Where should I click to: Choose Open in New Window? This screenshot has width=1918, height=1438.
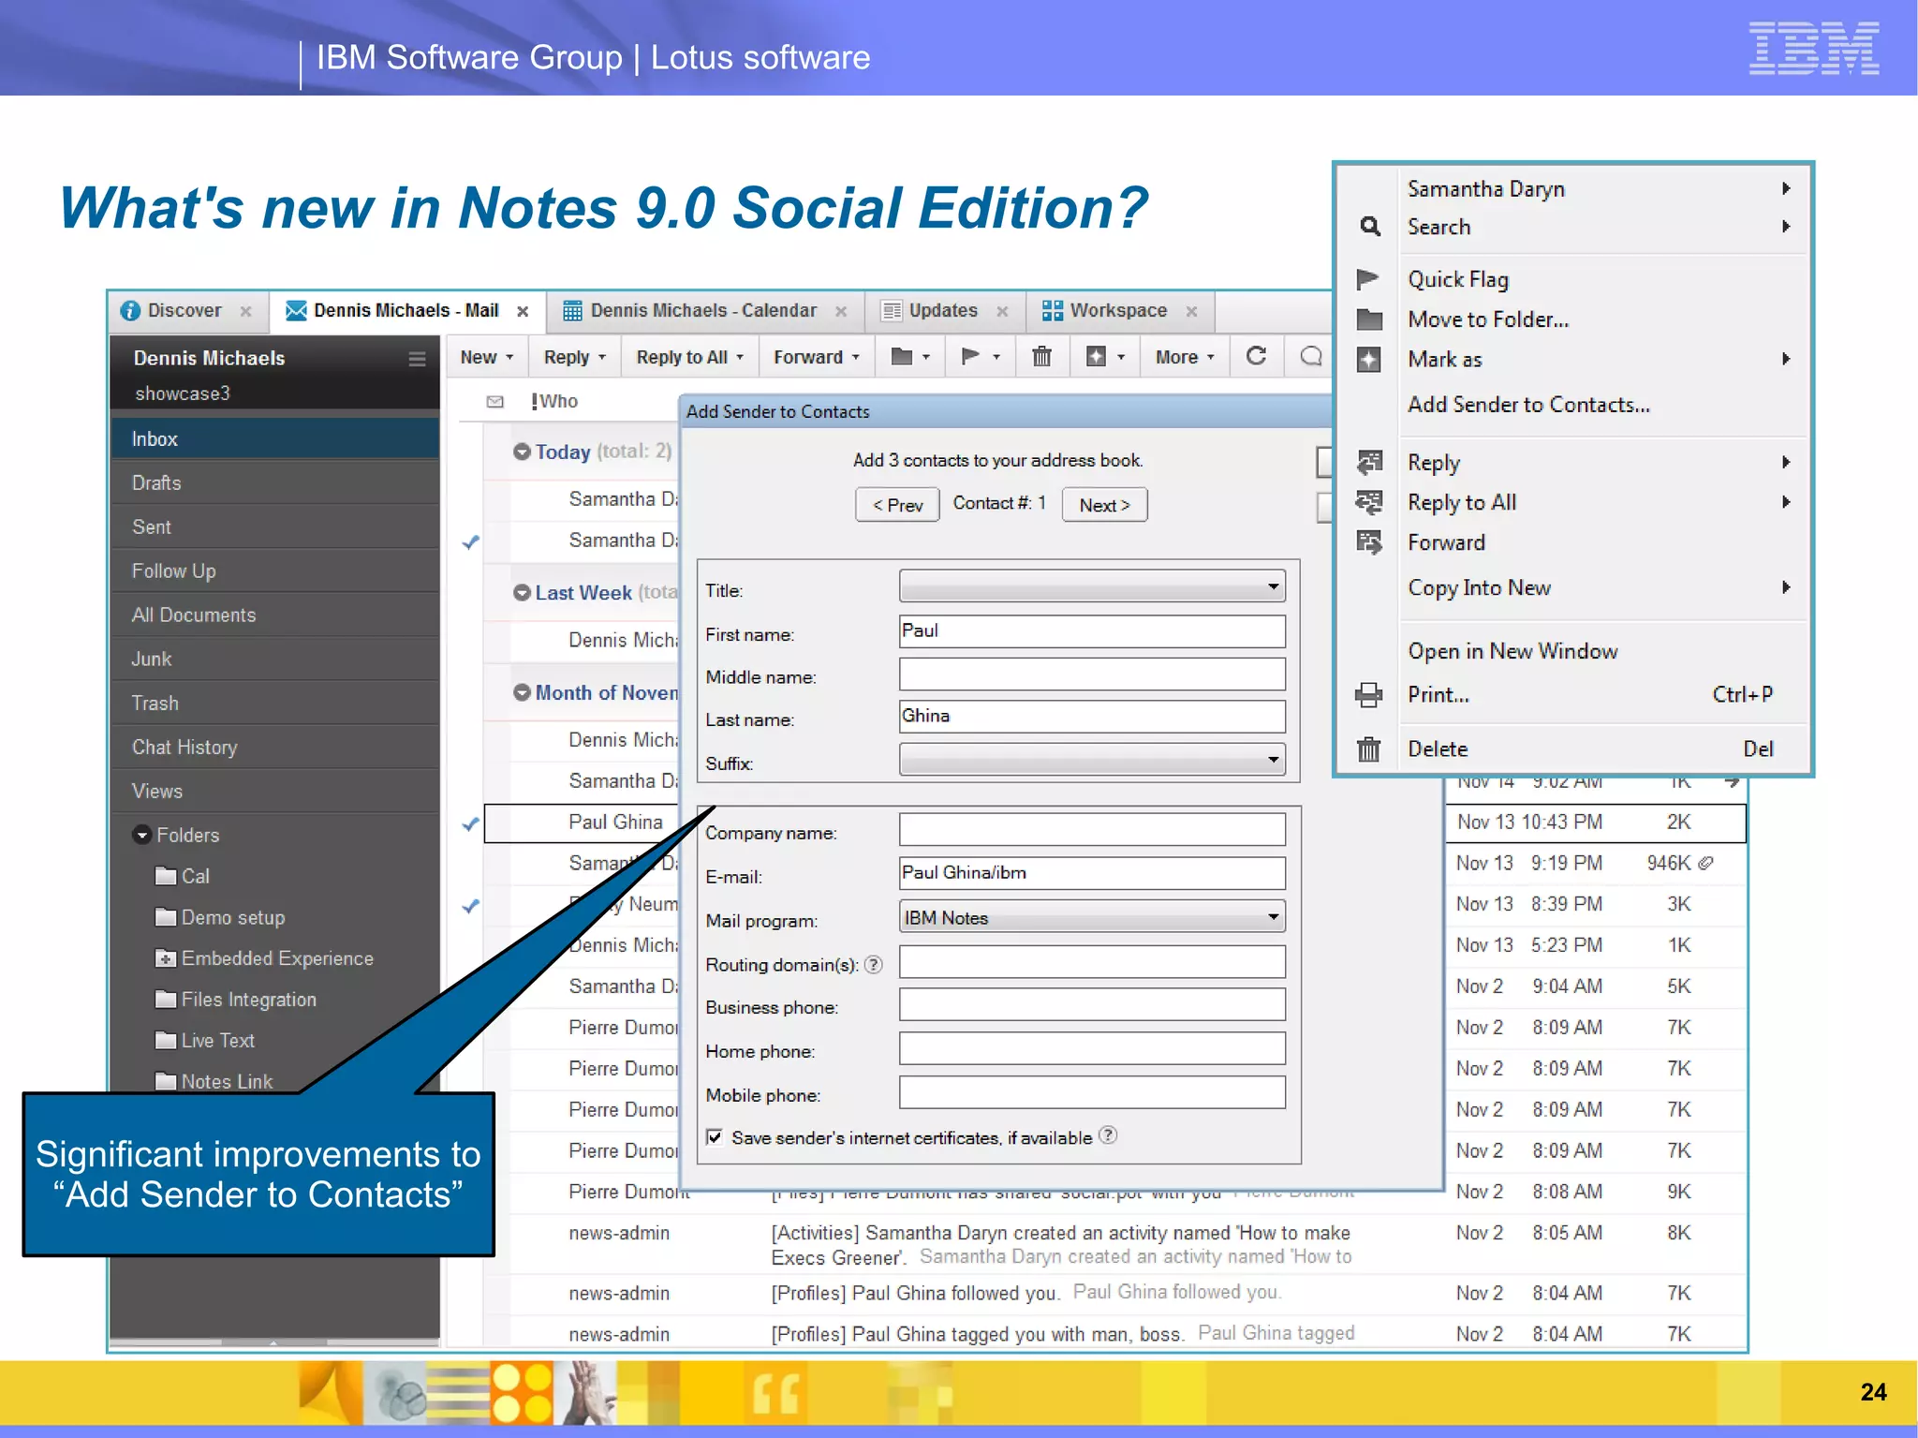(x=1512, y=651)
